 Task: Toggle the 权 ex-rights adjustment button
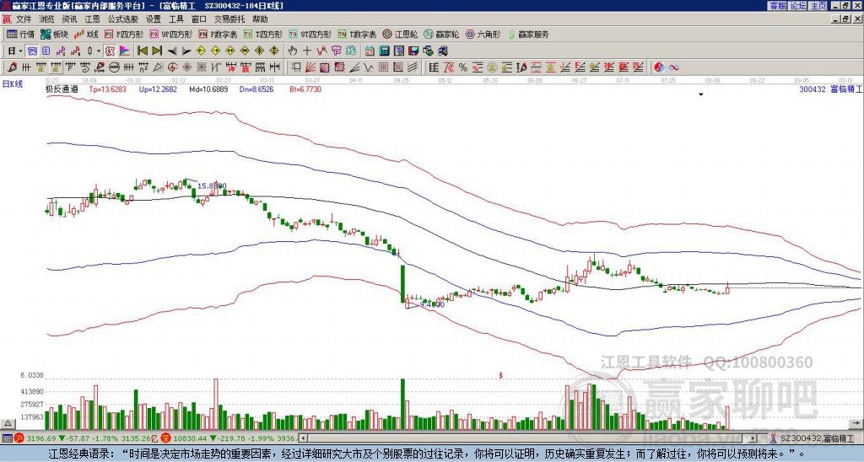coord(110,51)
